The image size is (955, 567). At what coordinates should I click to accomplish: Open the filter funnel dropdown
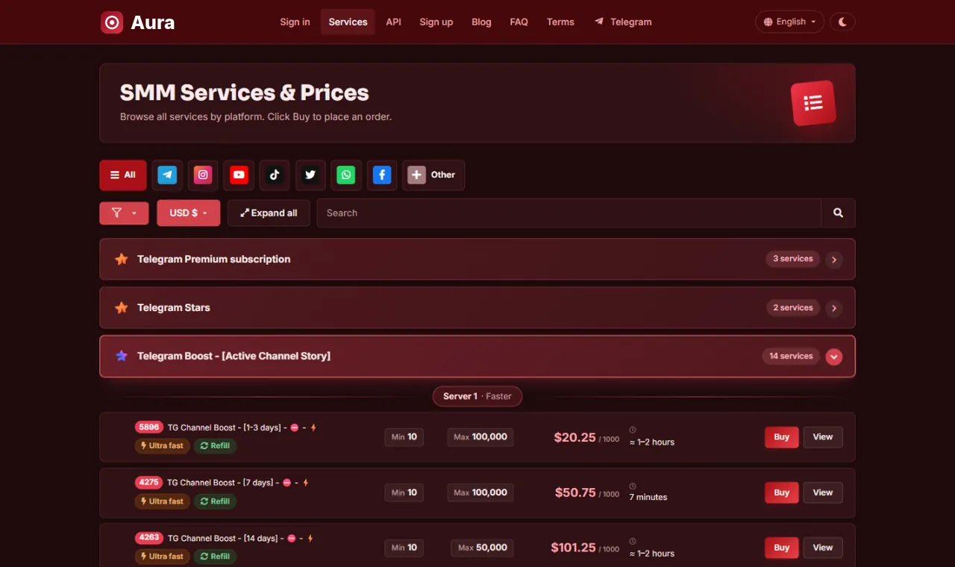click(x=124, y=213)
